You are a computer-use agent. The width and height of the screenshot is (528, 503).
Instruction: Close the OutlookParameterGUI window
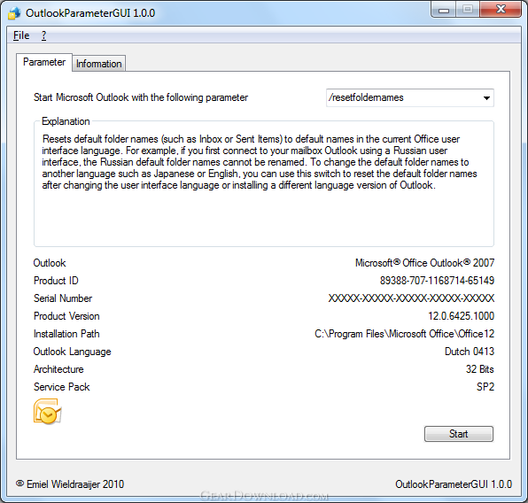[x=501, y=10]
